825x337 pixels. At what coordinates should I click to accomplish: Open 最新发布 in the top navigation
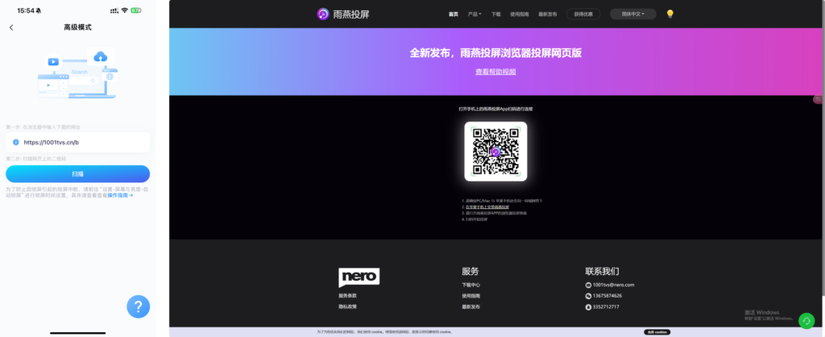pyautogui.click(x=548, y=14)
